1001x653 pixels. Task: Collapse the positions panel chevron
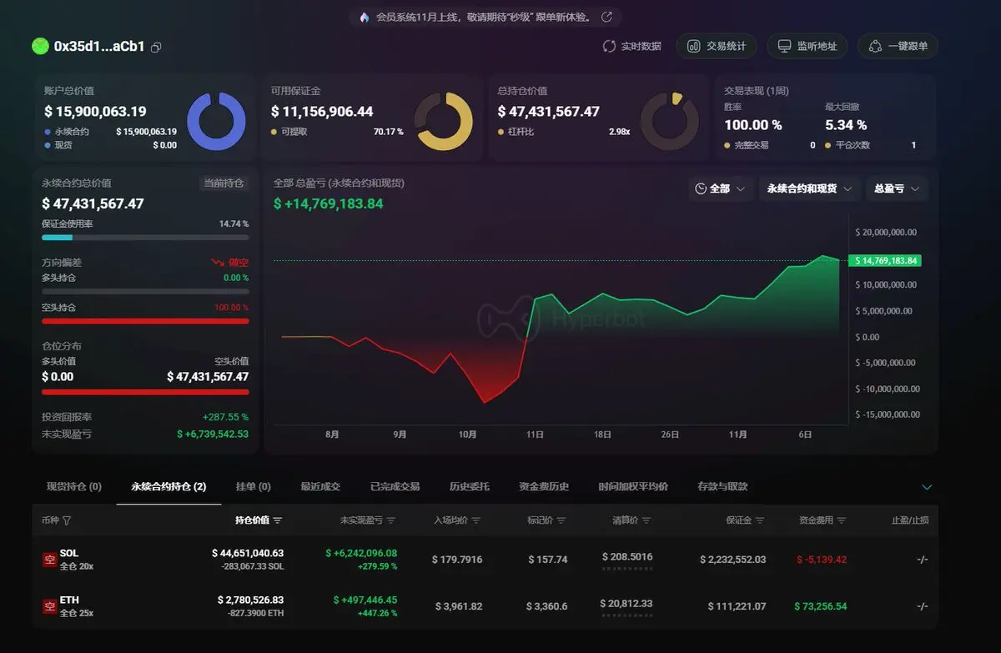(x=927, y=487)
